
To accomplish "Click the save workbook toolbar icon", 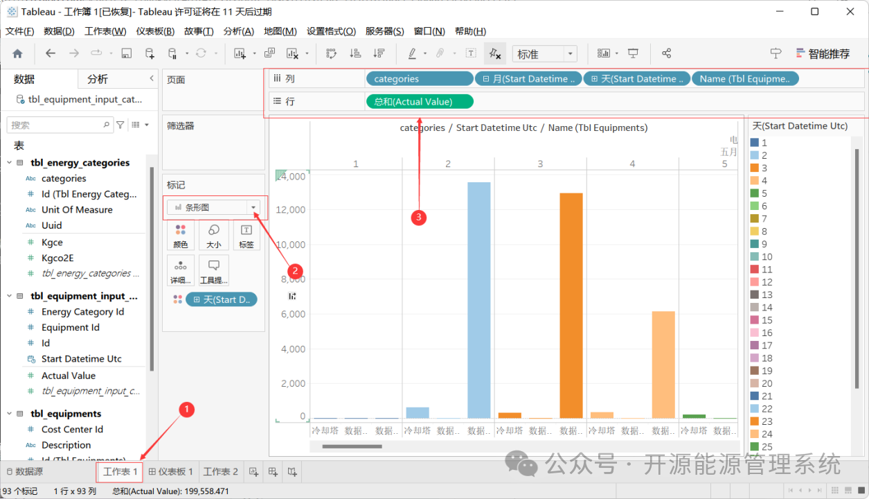I will (x=126, y=53).
